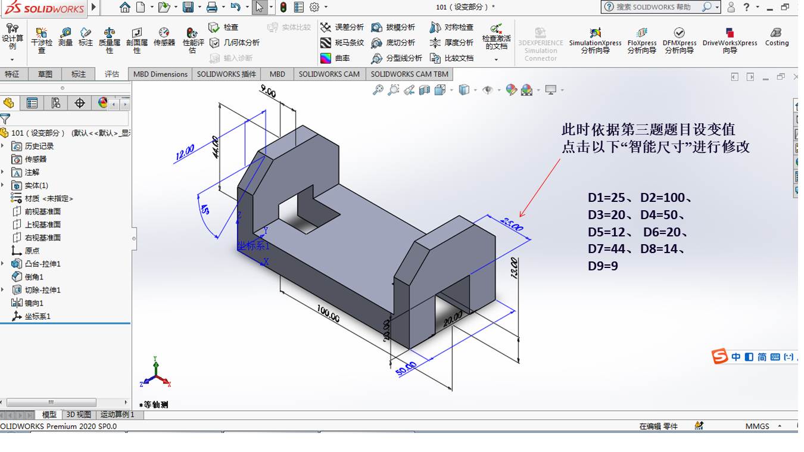
Task: Switch to the 草图 ribbon tab
Action: (x=45, y=74)
